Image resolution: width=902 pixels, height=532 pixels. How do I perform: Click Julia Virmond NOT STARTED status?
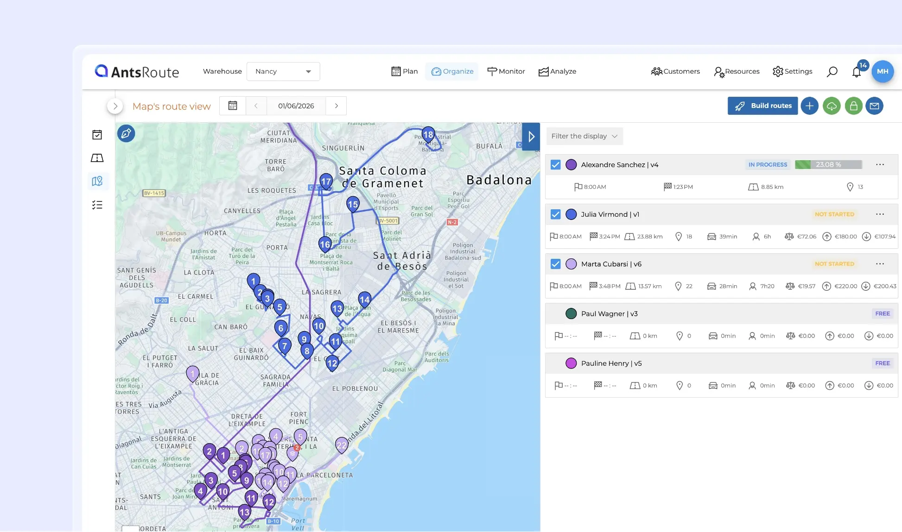pos(834,214)
